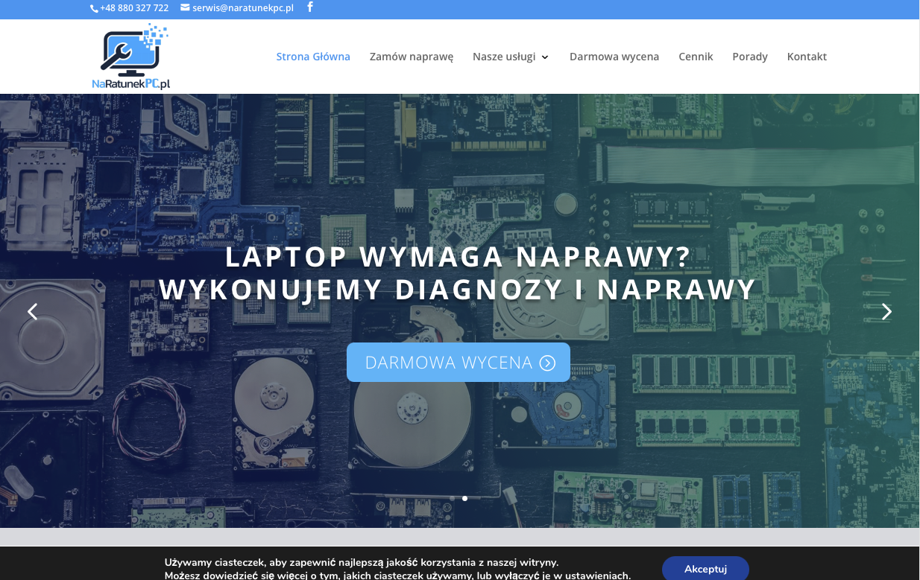Click the email address serwis@naratunekpc.pl

[x=242, y=8]
